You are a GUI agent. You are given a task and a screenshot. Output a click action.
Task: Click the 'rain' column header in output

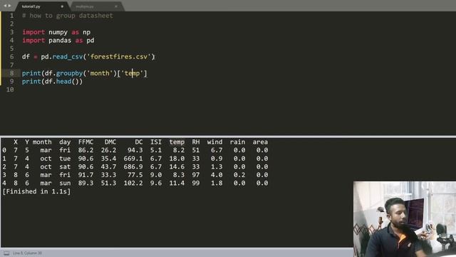tap(237, 142)
